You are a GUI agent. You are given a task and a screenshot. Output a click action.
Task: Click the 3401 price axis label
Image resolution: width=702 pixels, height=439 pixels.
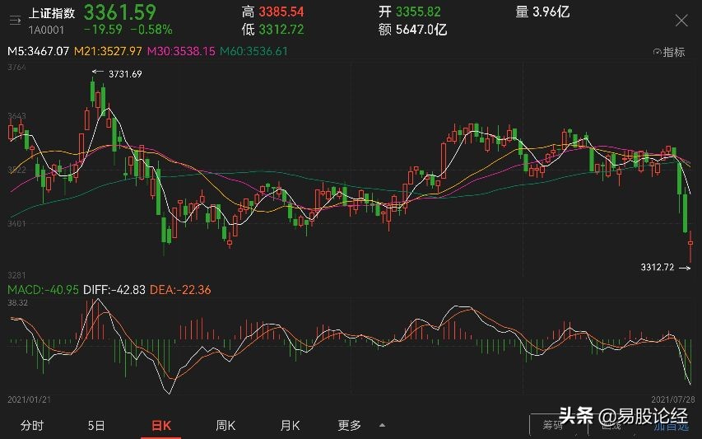[x=17, y=223]
